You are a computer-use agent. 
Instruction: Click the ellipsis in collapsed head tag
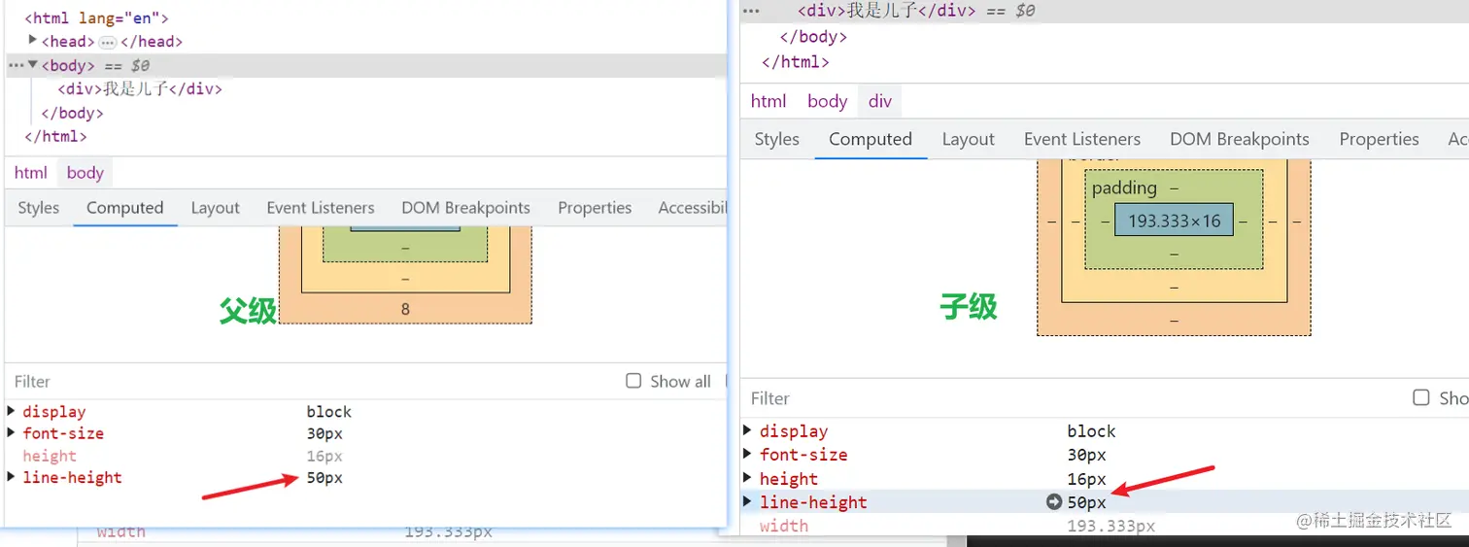click(x=107, y=42)
